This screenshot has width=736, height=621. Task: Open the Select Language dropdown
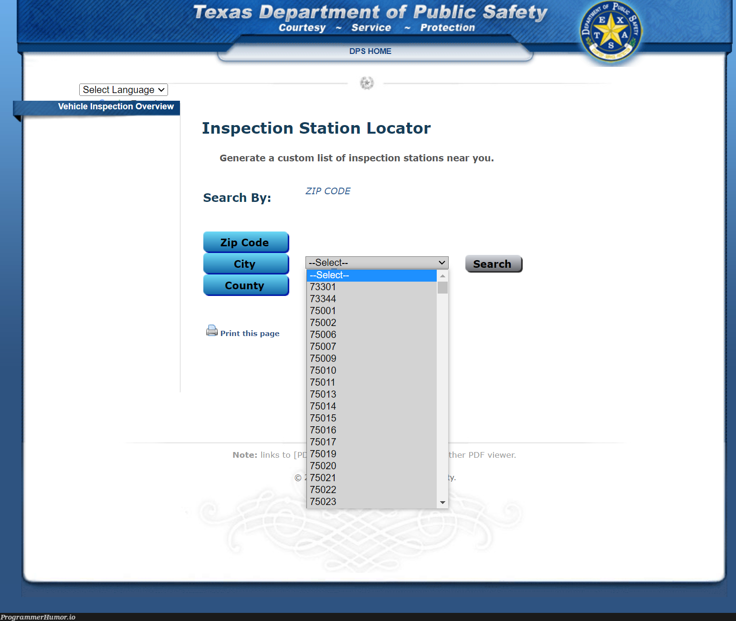coord(124,90)
